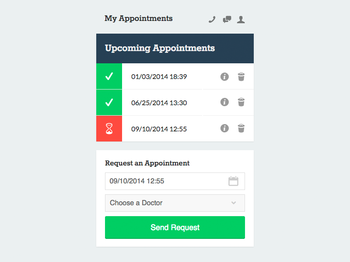
Task: Delete the 09/10/2014 12:55 appointment
Action: (x=241, y=128)
